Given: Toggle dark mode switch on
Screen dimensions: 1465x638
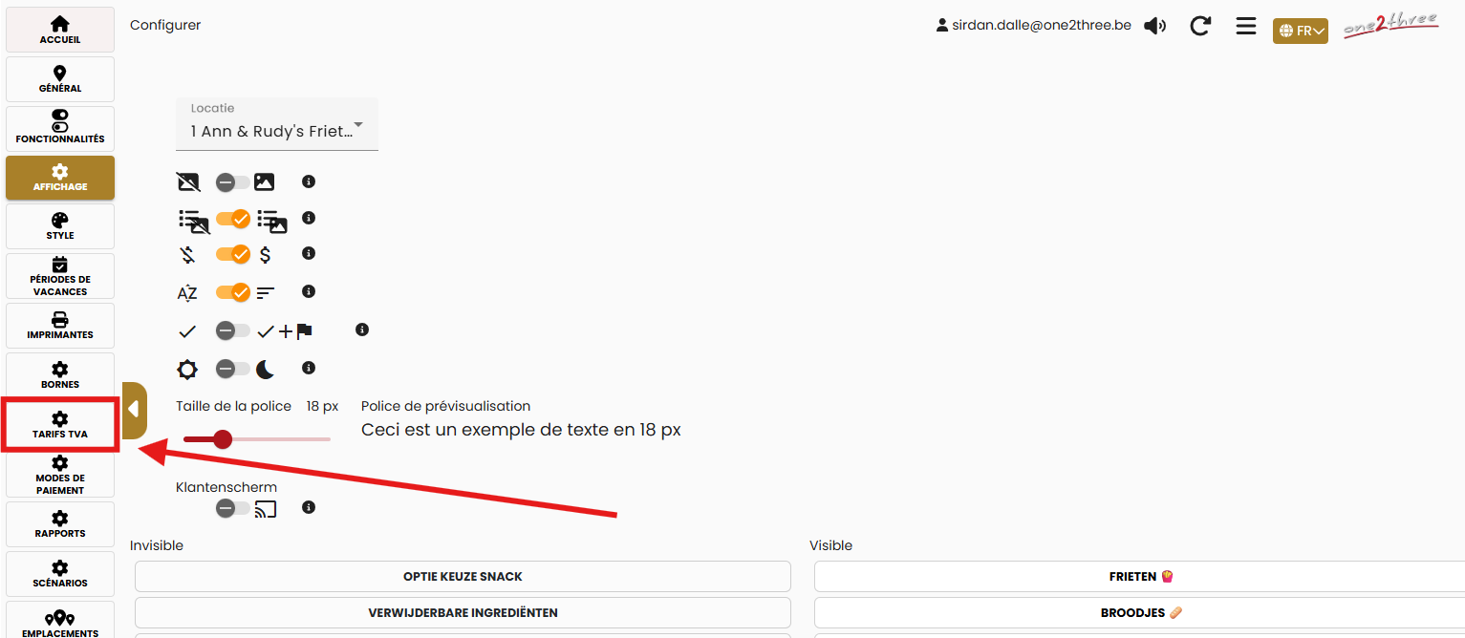Looking at the screenshot, I should [232, 369].
